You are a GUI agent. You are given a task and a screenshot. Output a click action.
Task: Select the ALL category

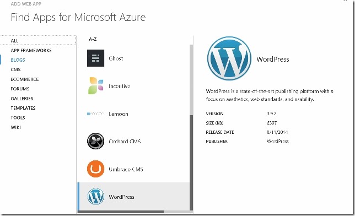(x=14, y=41)
